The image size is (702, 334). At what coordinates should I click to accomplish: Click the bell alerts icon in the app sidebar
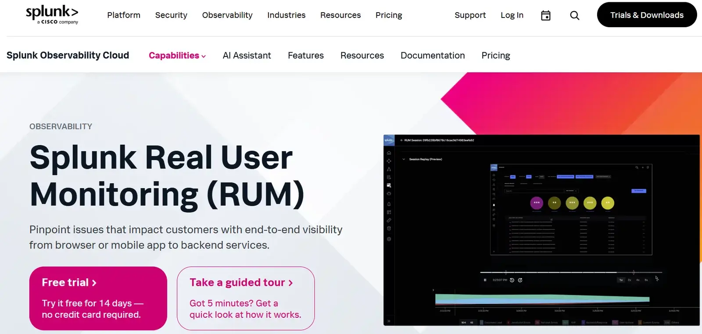[389, 204]
